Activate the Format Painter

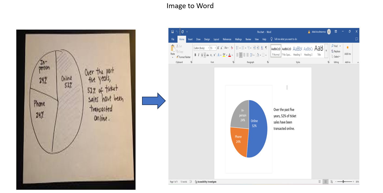click(183, 57)
